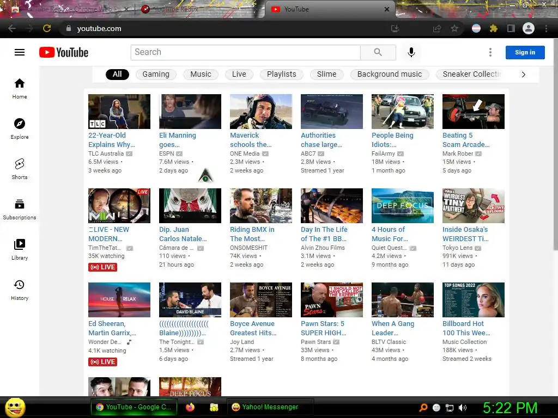Go to Home in sidebar
This screenshot has width=558, height=418.
(x=20, y=89)
